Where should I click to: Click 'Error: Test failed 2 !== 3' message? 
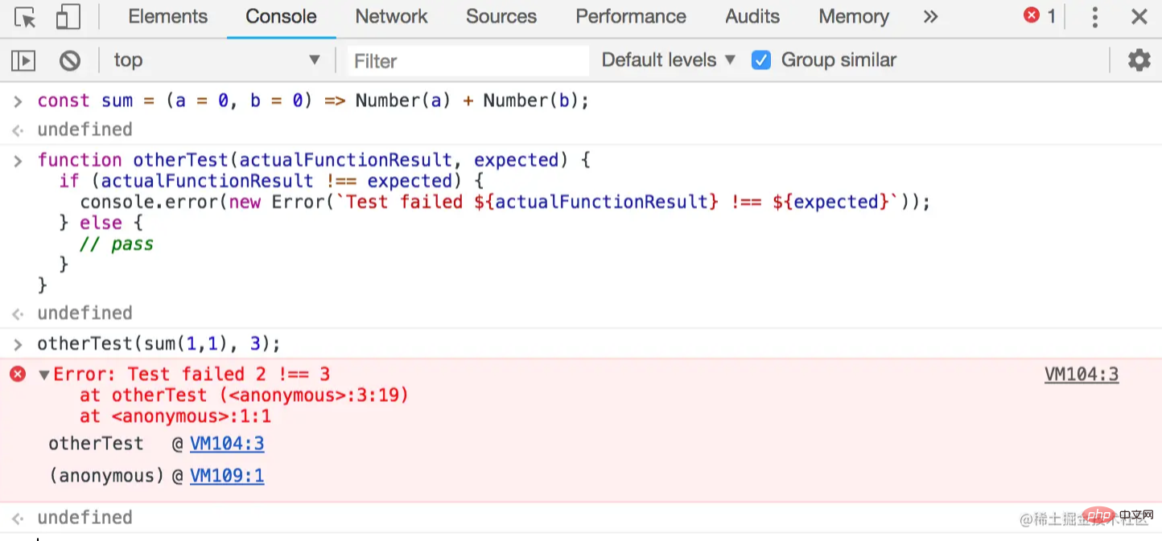click(x=192, y=374)
